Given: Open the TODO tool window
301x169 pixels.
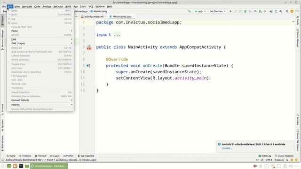Looking at the screenshot, I should (11, 156).
